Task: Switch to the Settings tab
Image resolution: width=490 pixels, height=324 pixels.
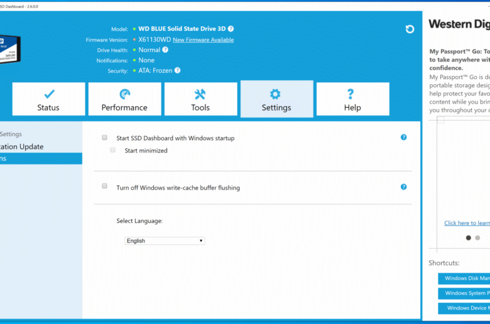Action: pyautogui.click(x=277, y=99)
